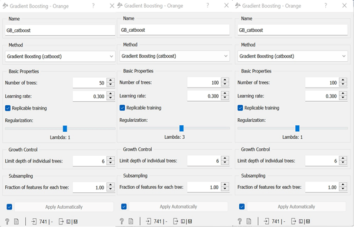
Task: Expand Method combo box in middle window
Action: tap(175, 56)
